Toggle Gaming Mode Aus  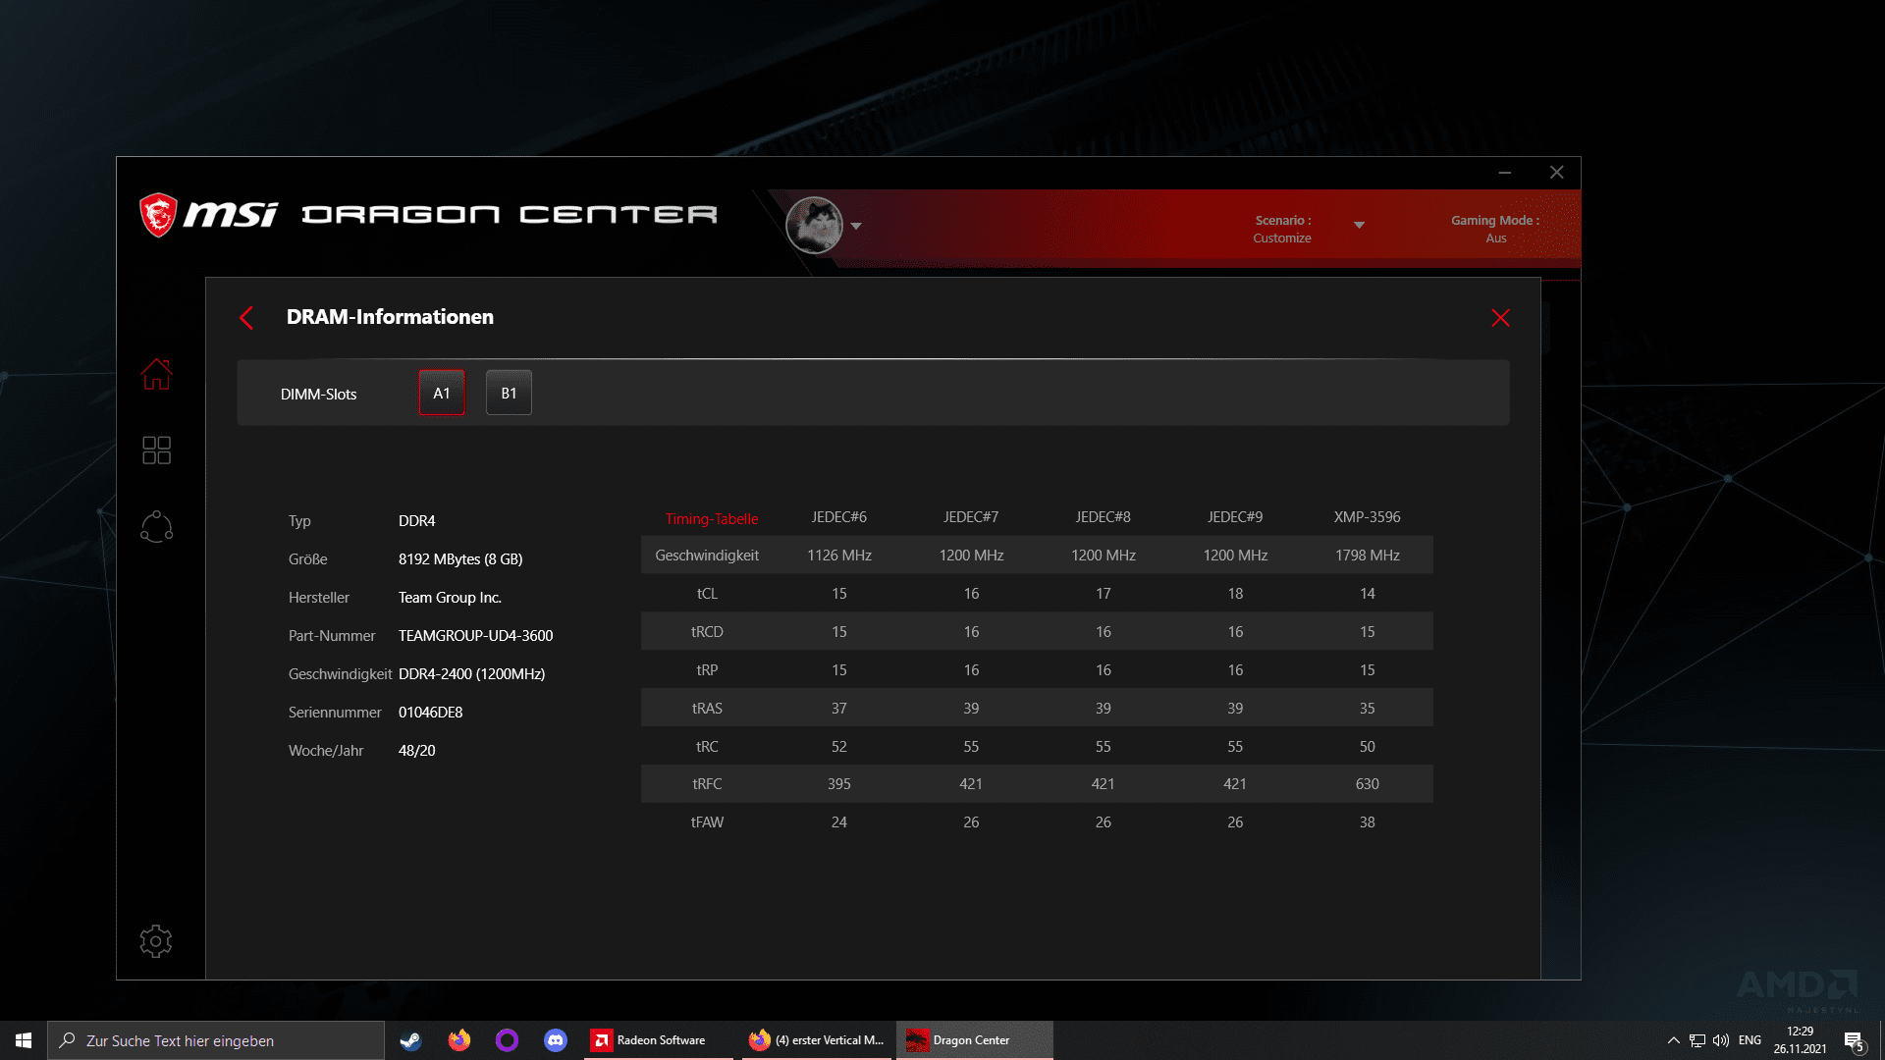click(x=1495, y=229)
